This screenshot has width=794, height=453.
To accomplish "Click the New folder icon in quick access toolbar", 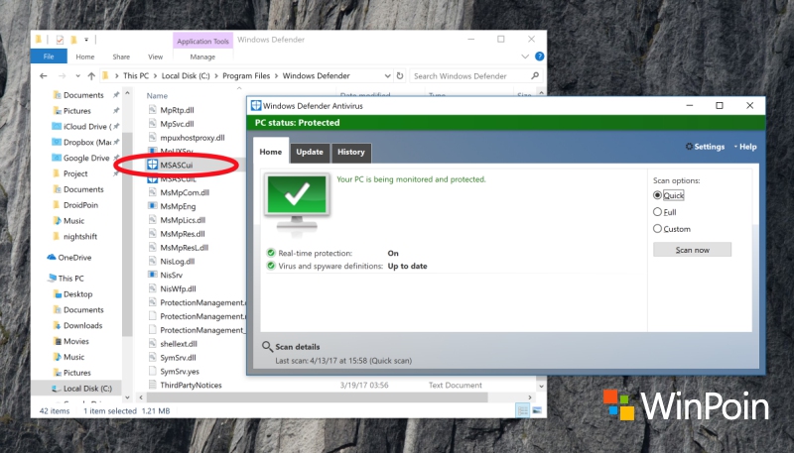I will pos(73,40).
